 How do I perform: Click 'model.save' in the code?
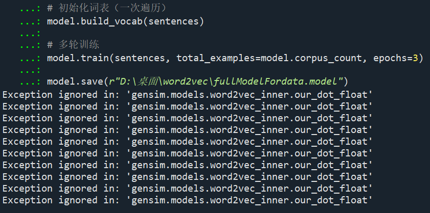click(75, 81)
